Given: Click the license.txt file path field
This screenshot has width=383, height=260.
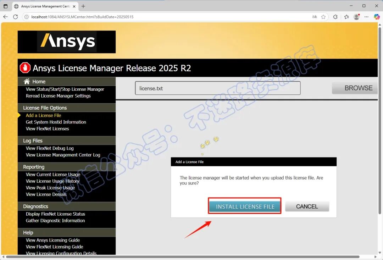Looking at the screenshot, I should coord(218,88).
